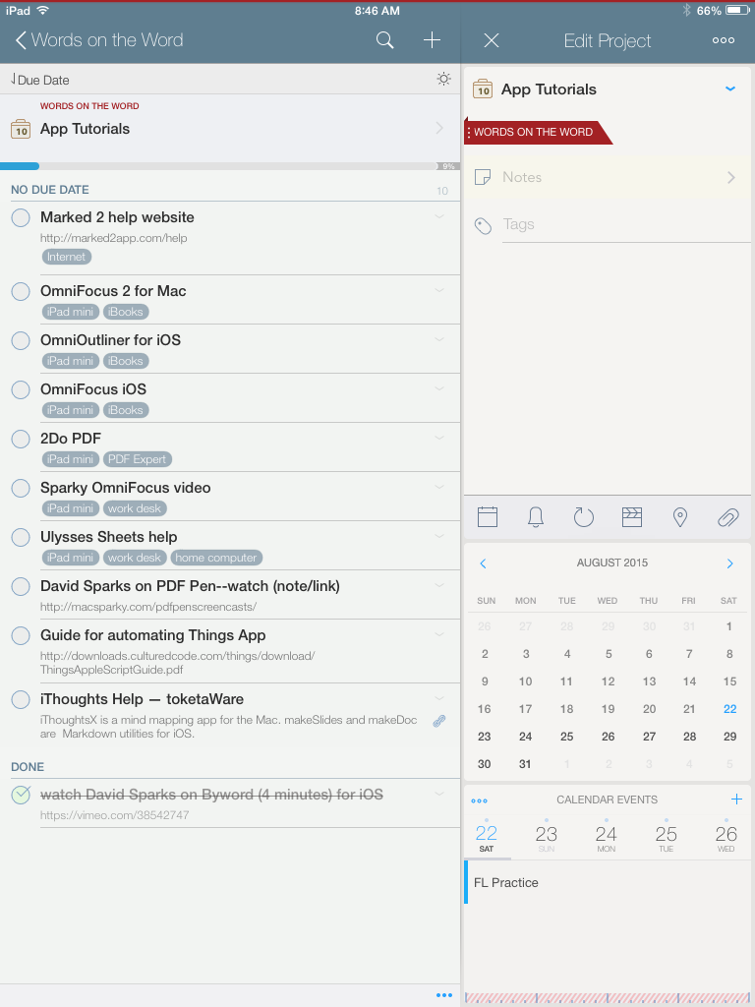Check off the 2Do PDF task
Viewport: 755px width, 1007px height.
click(x=21, y=439)
